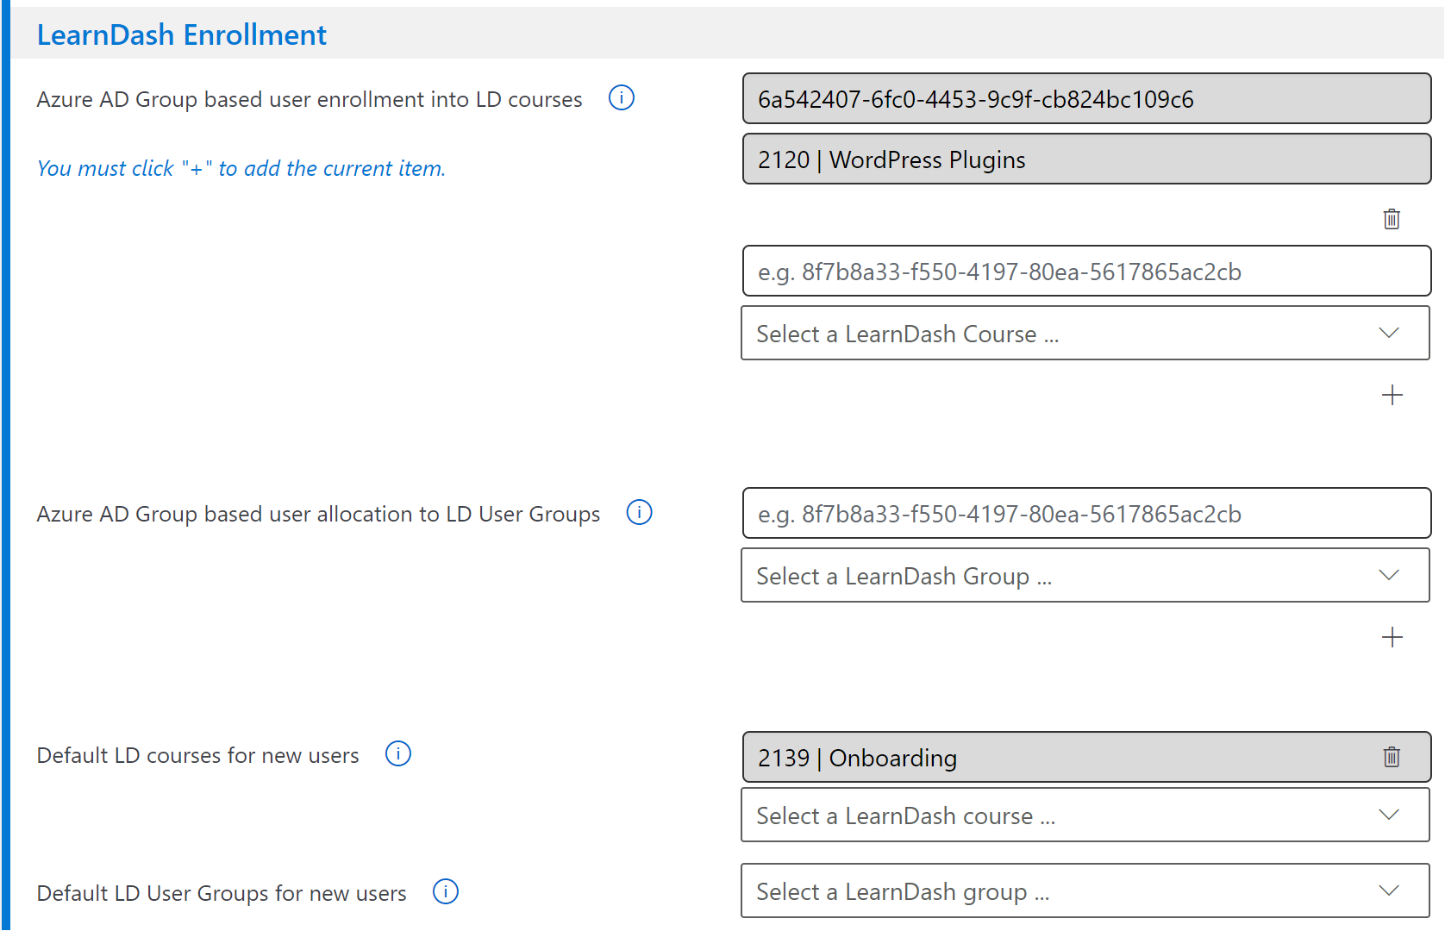
Task: Add the current LD User Group allocation
Action: point(1392,637)
